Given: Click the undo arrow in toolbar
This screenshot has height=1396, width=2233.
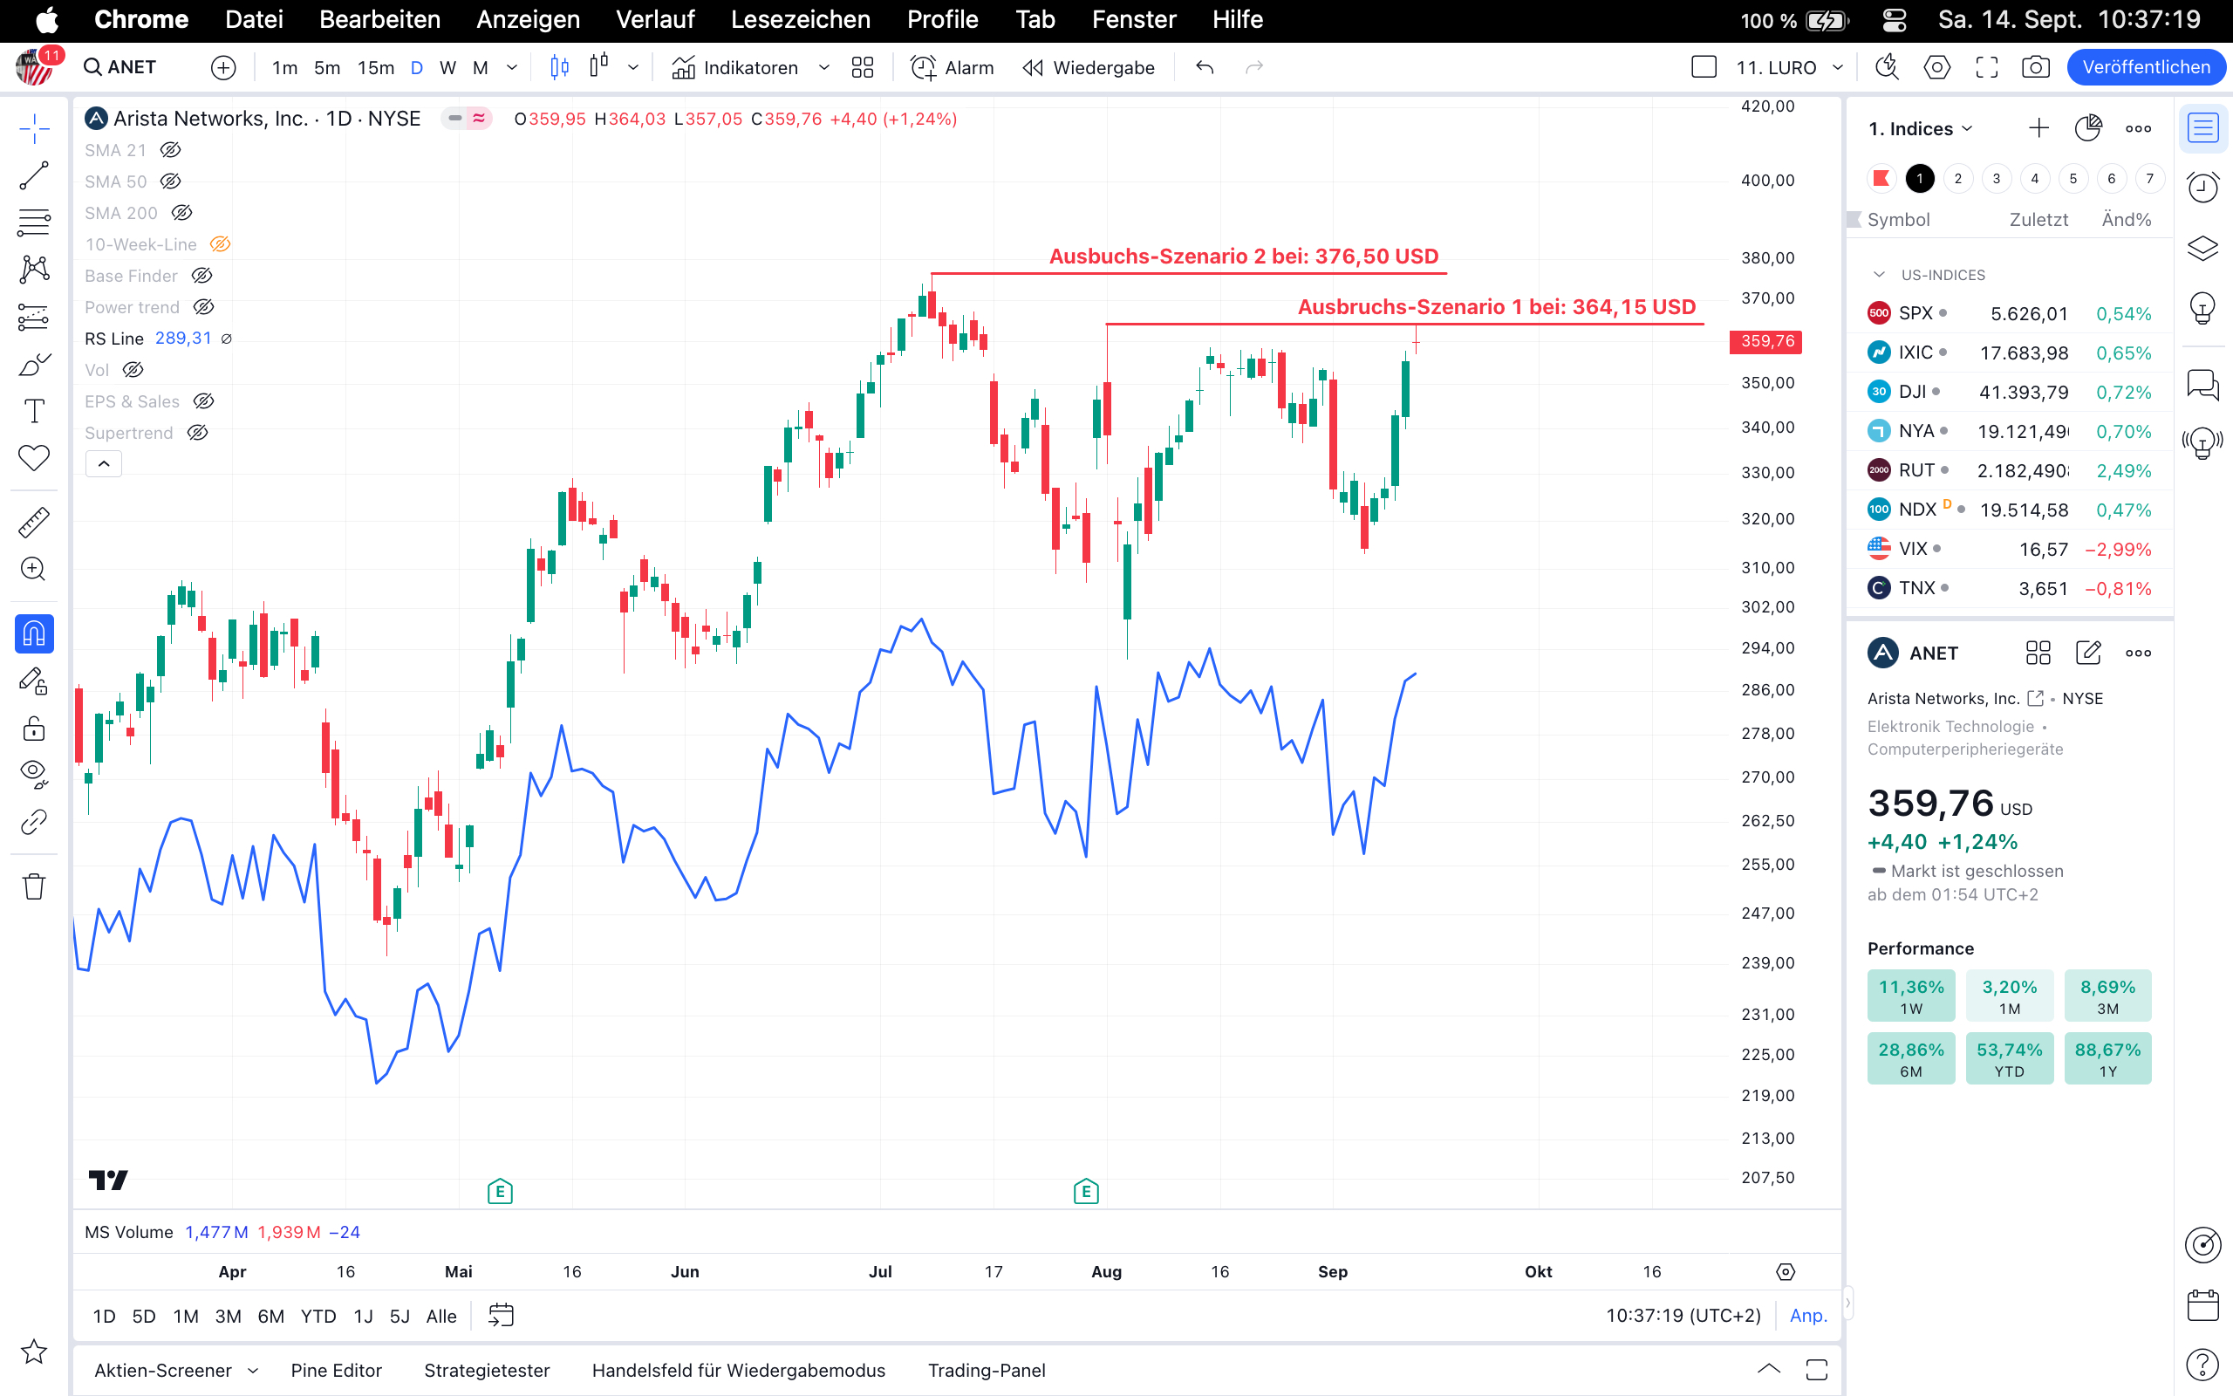Looking at the screenshot, I should pyautogui.click(x=1204, y=67).
